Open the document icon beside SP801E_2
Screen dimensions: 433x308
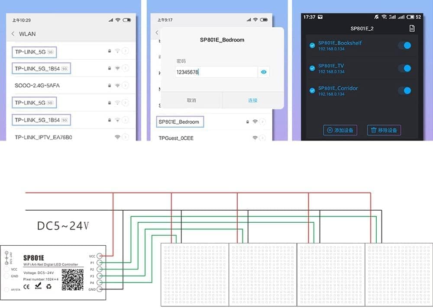coord(412,29)
